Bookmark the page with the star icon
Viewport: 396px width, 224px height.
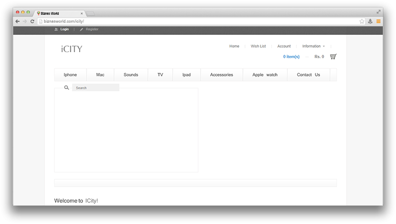pos(362,21)
